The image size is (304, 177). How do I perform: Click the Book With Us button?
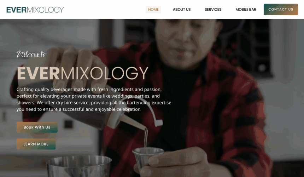click(x=37, y=127)
